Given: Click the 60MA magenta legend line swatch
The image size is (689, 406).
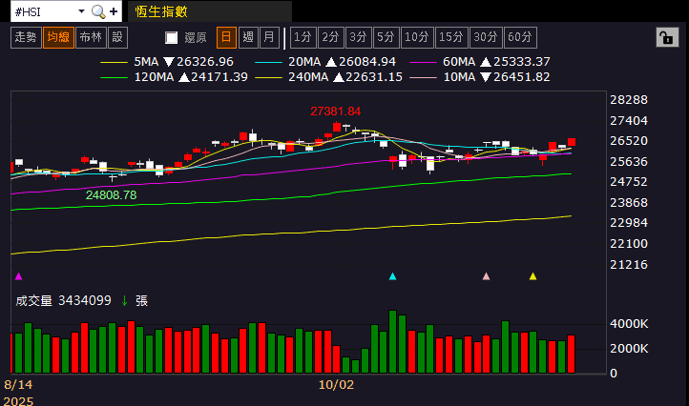Looking at the screenshot, I should tap(423, 63).
